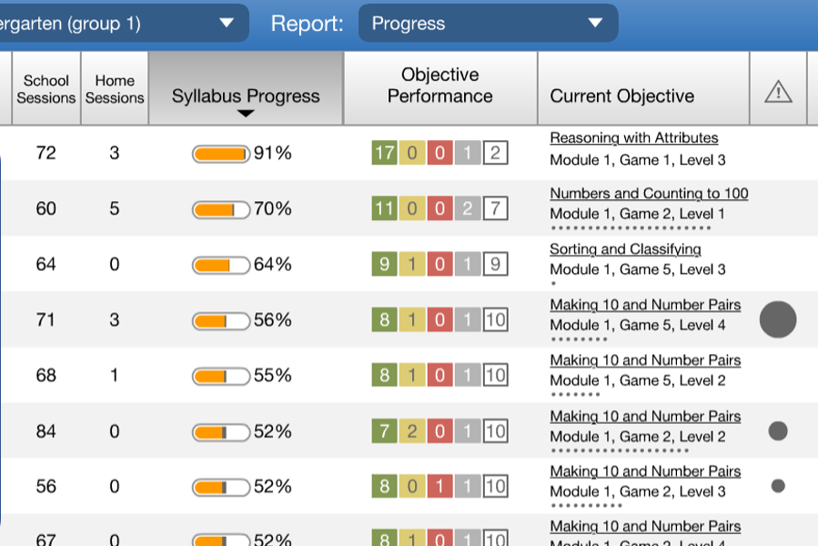Open the Kindergarten (group 1) dropdown
The width and height of the screenshot is (818, 546).
pos(123,23)
